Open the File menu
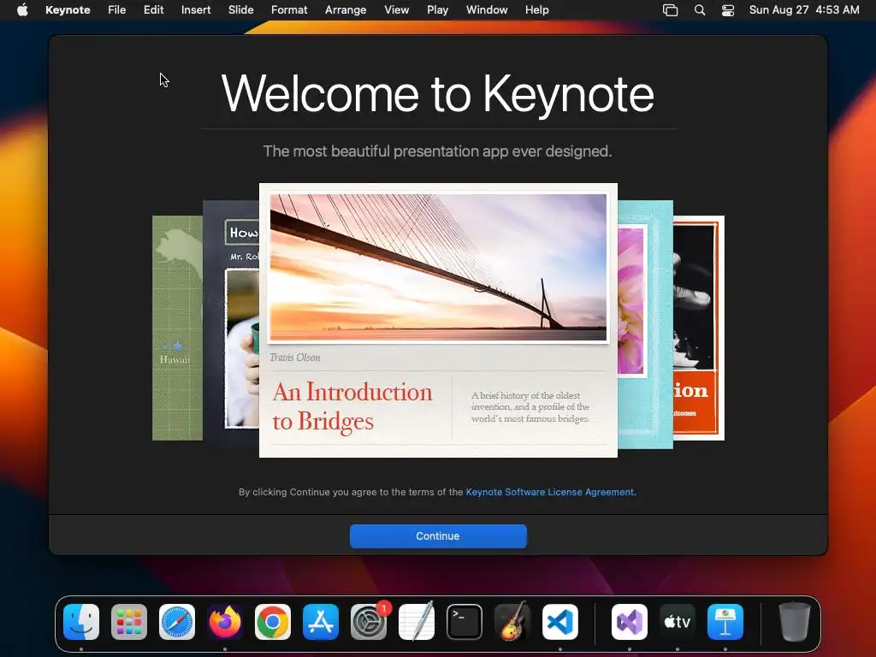The height and width of the screenshot is (657, 876). tap(116, 10)
